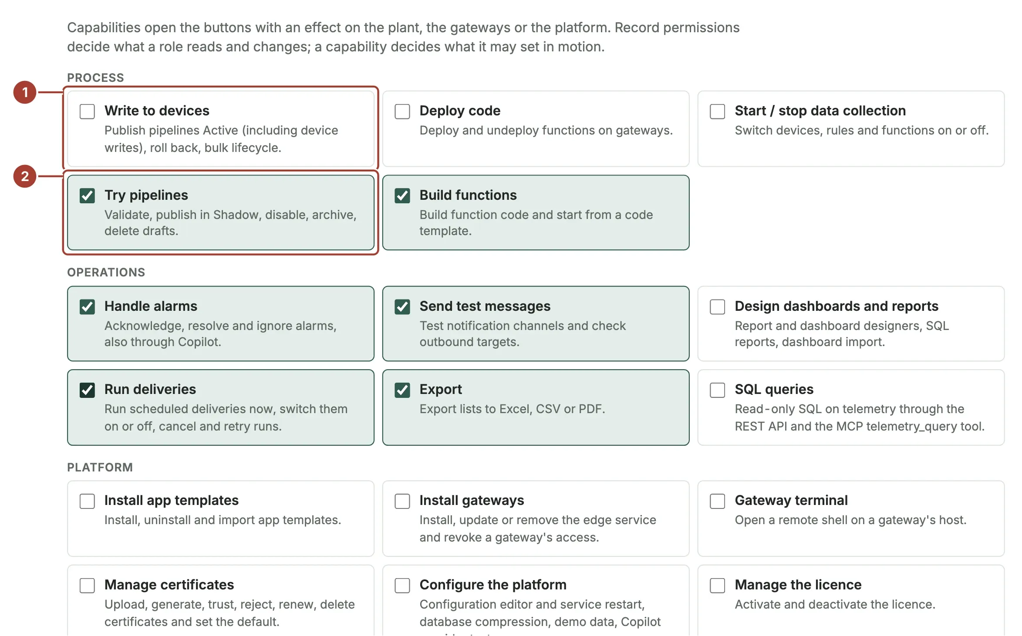Click 'Validate, publish in Shadow' description text

click(x=230, y=223)
